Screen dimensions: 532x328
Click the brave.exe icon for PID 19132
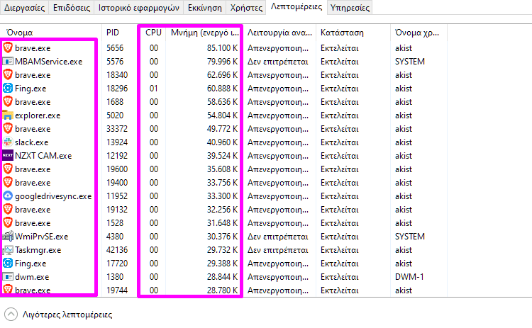click(x=8, y=210)
